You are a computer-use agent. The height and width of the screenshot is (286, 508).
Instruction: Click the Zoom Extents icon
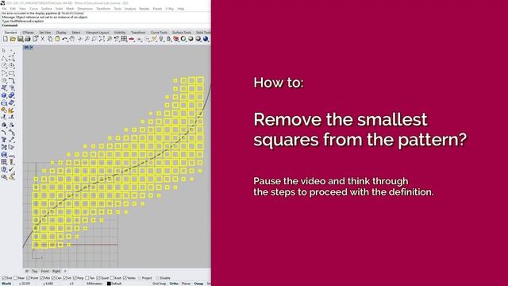102,39
